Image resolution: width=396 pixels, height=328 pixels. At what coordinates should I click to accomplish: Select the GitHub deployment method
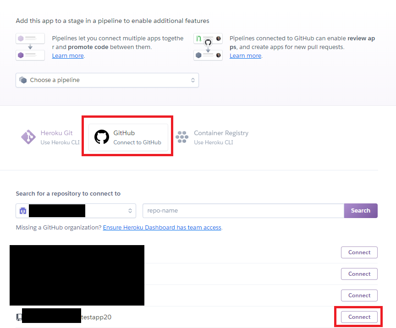click(x=128, y=137)
